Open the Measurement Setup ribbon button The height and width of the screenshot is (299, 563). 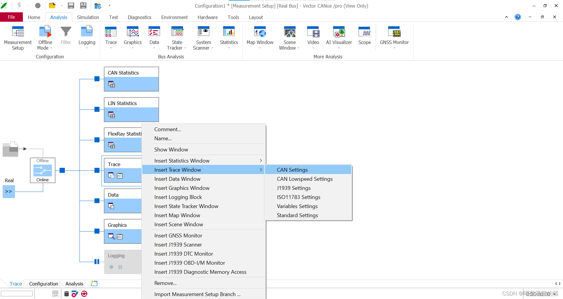click(18, 38)
